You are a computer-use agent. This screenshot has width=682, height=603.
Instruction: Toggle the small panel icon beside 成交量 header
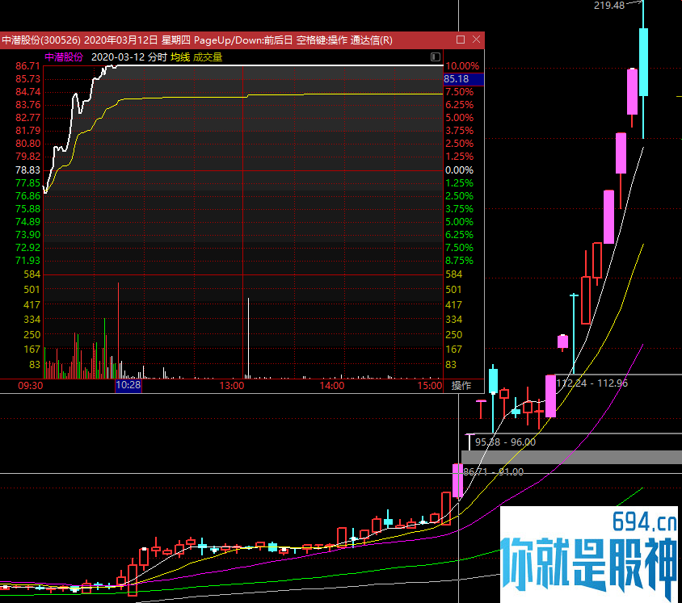pyautogui.click(x=436, y=57)
